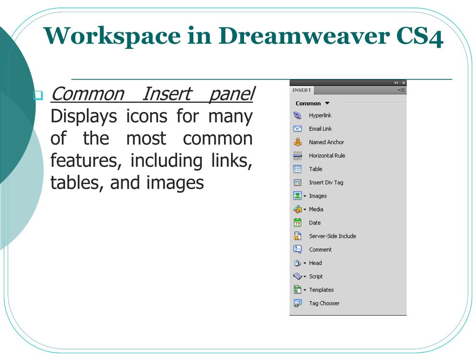Close the Insert panel
Image resolution: width=476 pixels, height=357 pixels.
(x=403, y=83)
